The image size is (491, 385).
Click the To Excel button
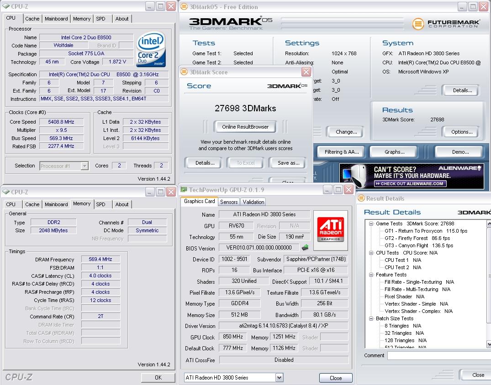point(246,163)
